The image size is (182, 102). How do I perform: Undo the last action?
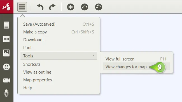click(40, 7)
